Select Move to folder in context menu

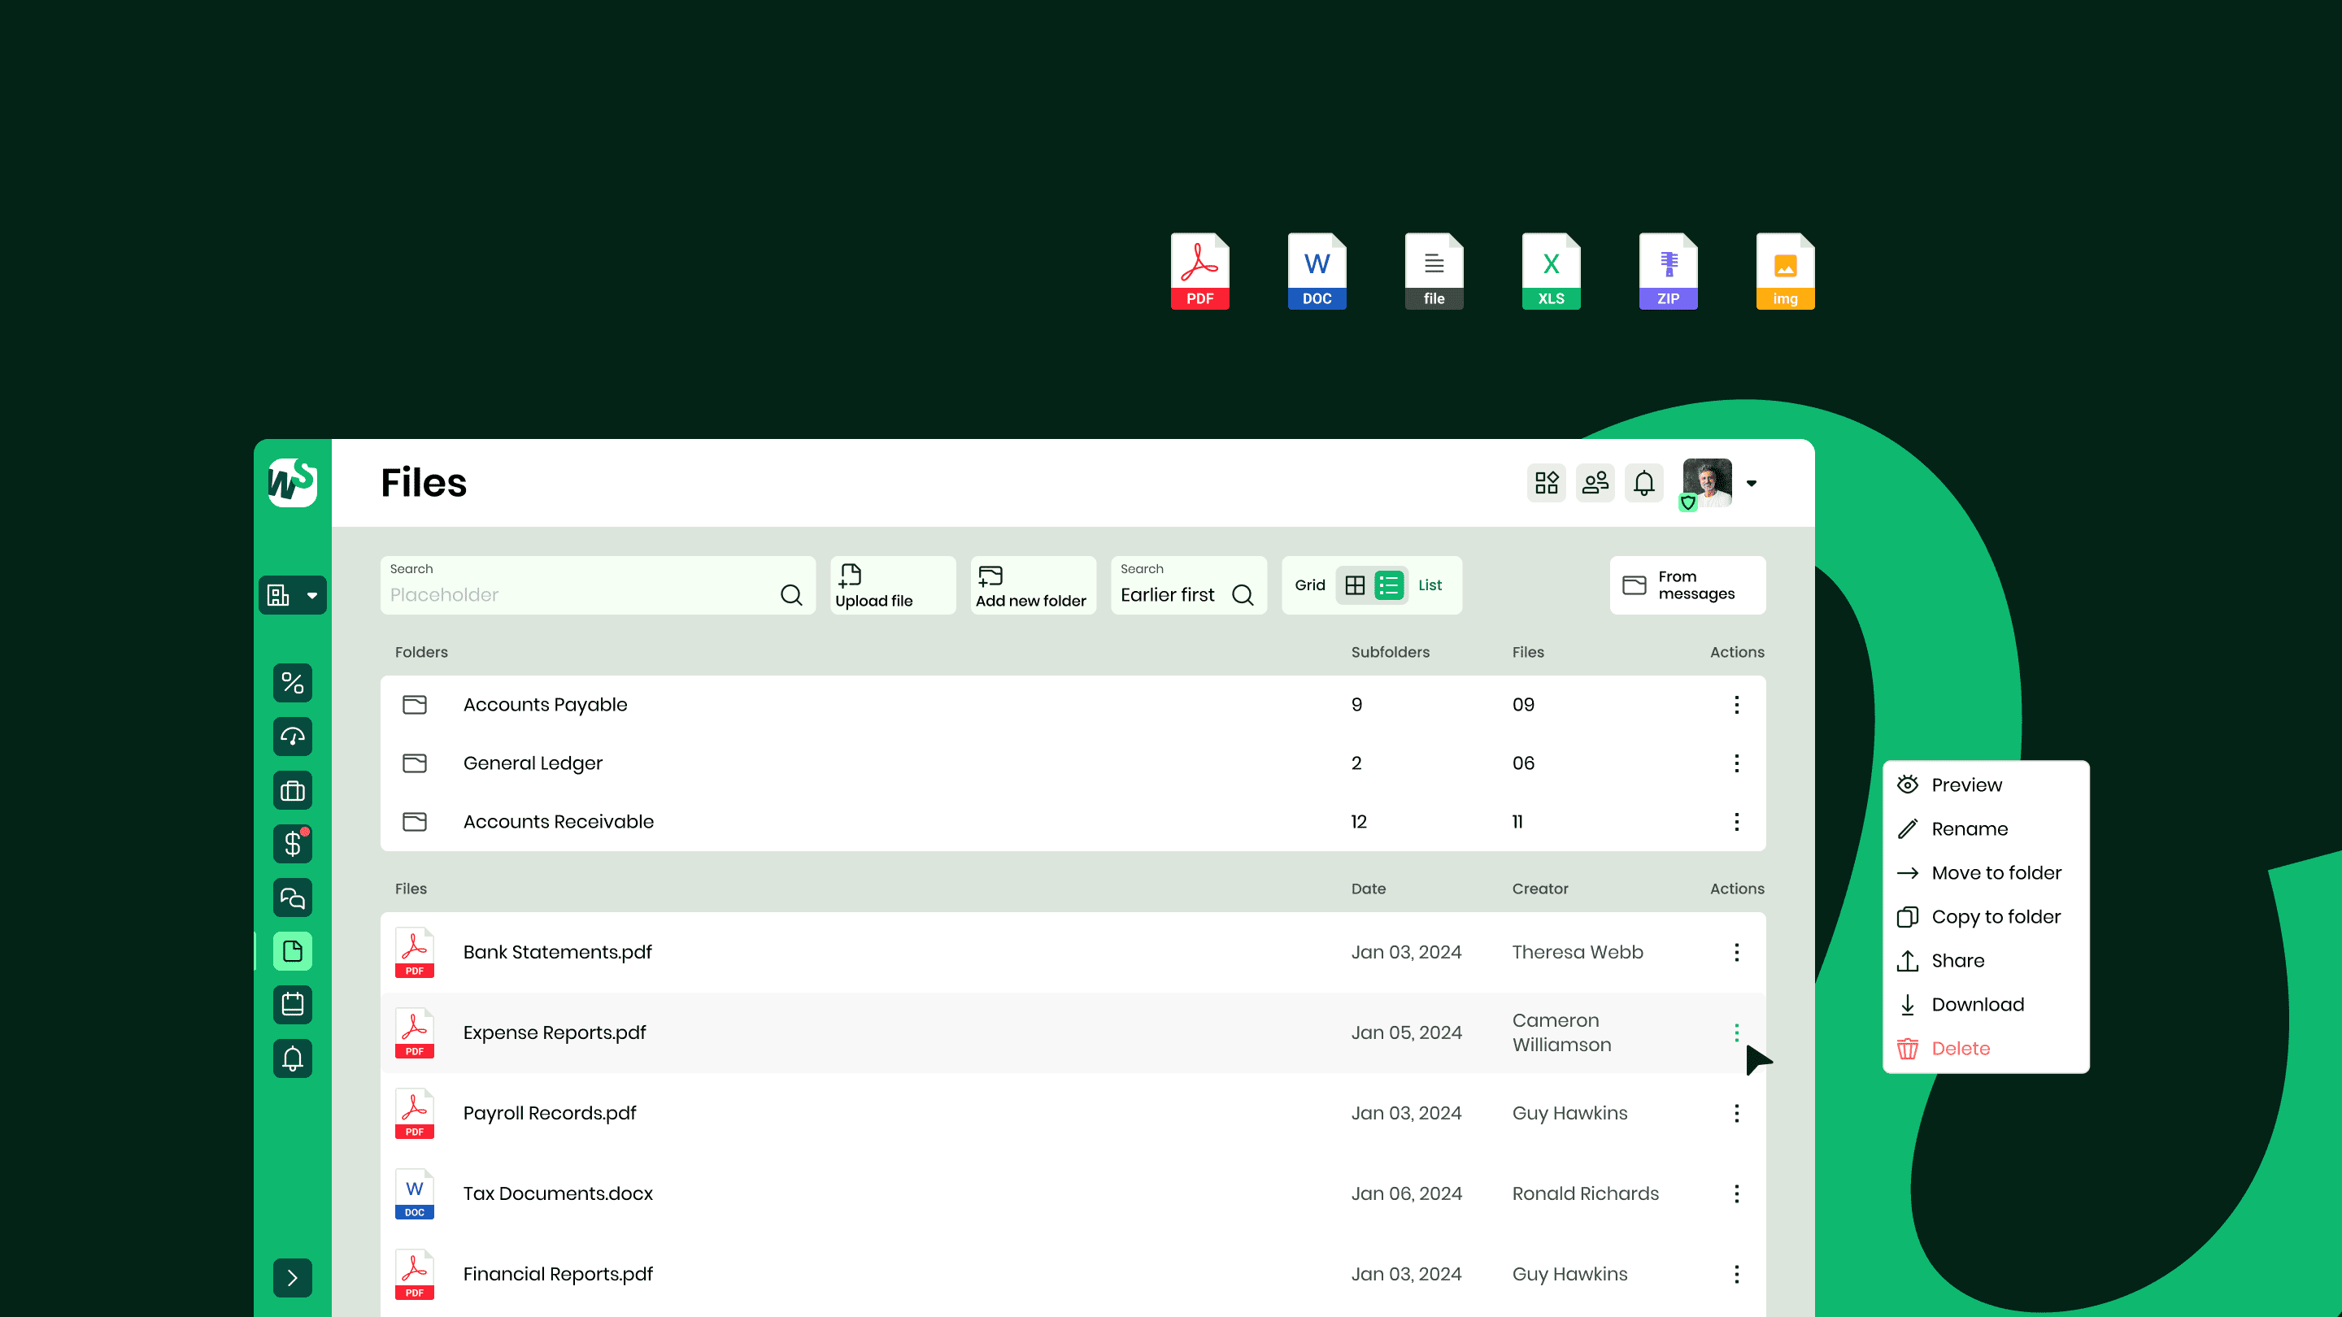[1996, 872]
